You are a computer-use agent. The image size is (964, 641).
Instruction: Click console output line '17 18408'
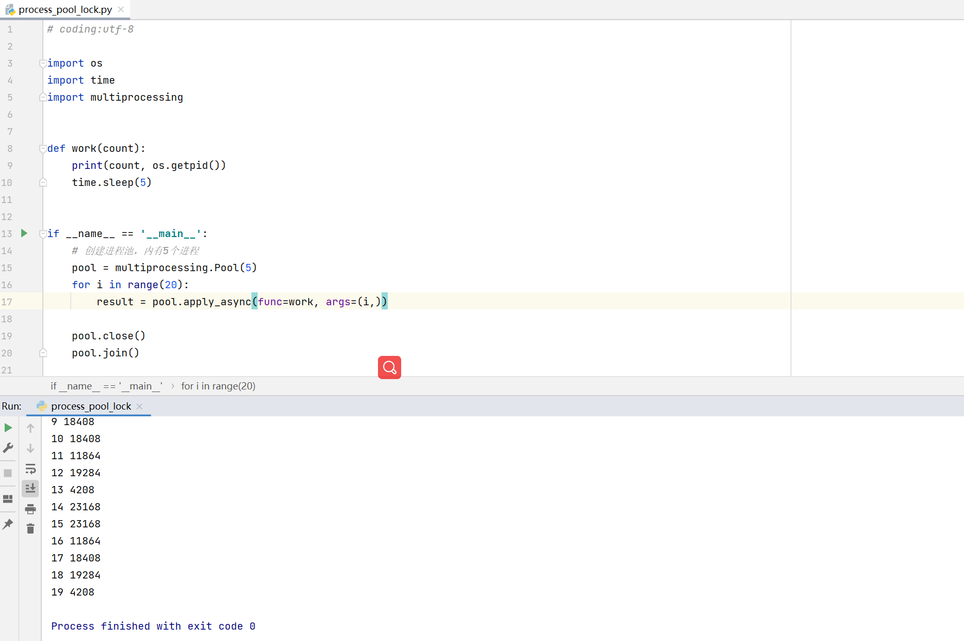(76, 558)
